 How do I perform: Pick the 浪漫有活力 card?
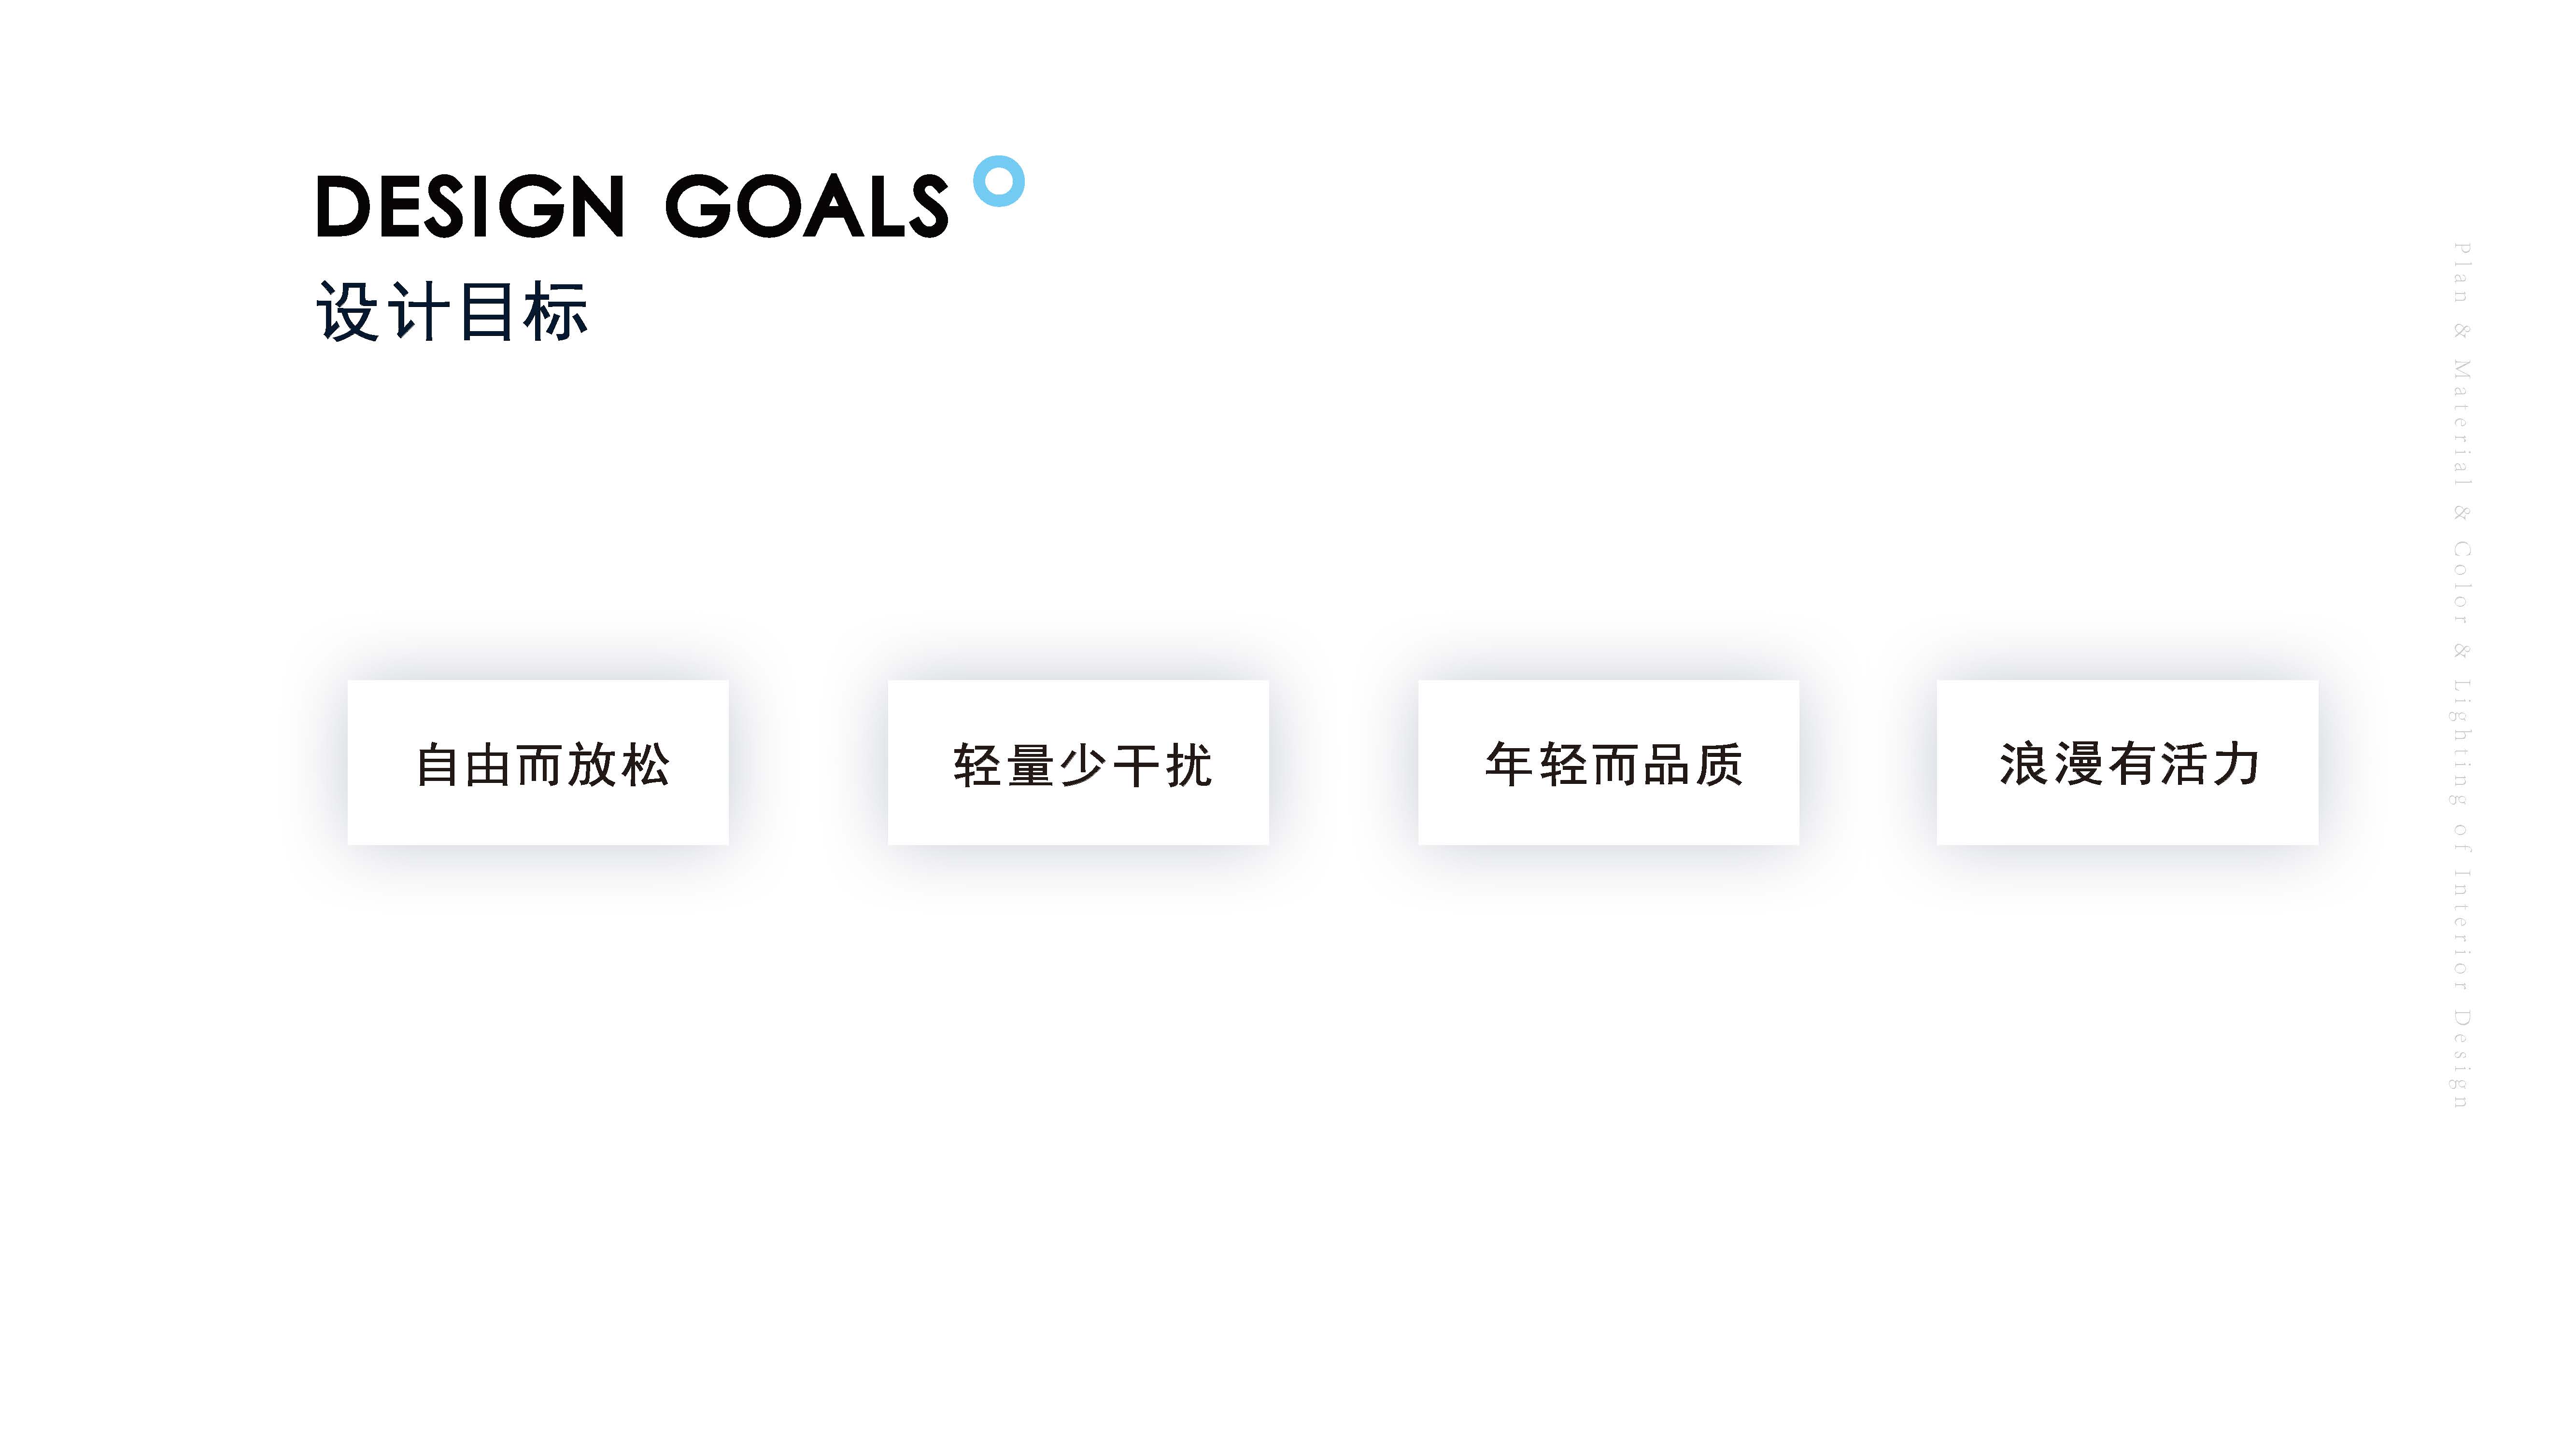click(2127, 764)
